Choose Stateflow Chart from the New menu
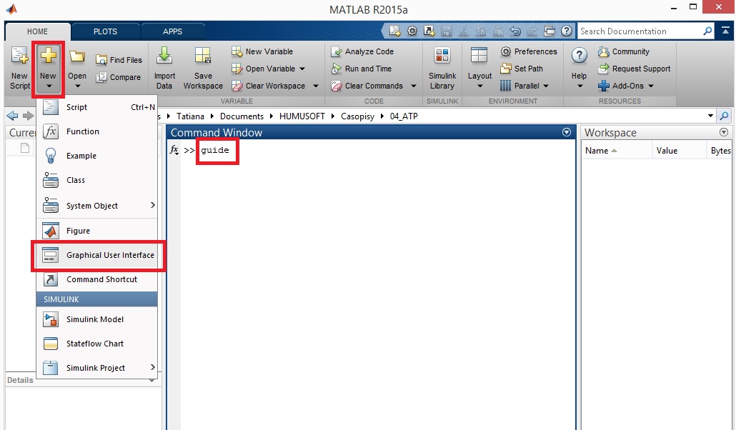This screenshot has height=430, width=736. (x=97, y=344)
